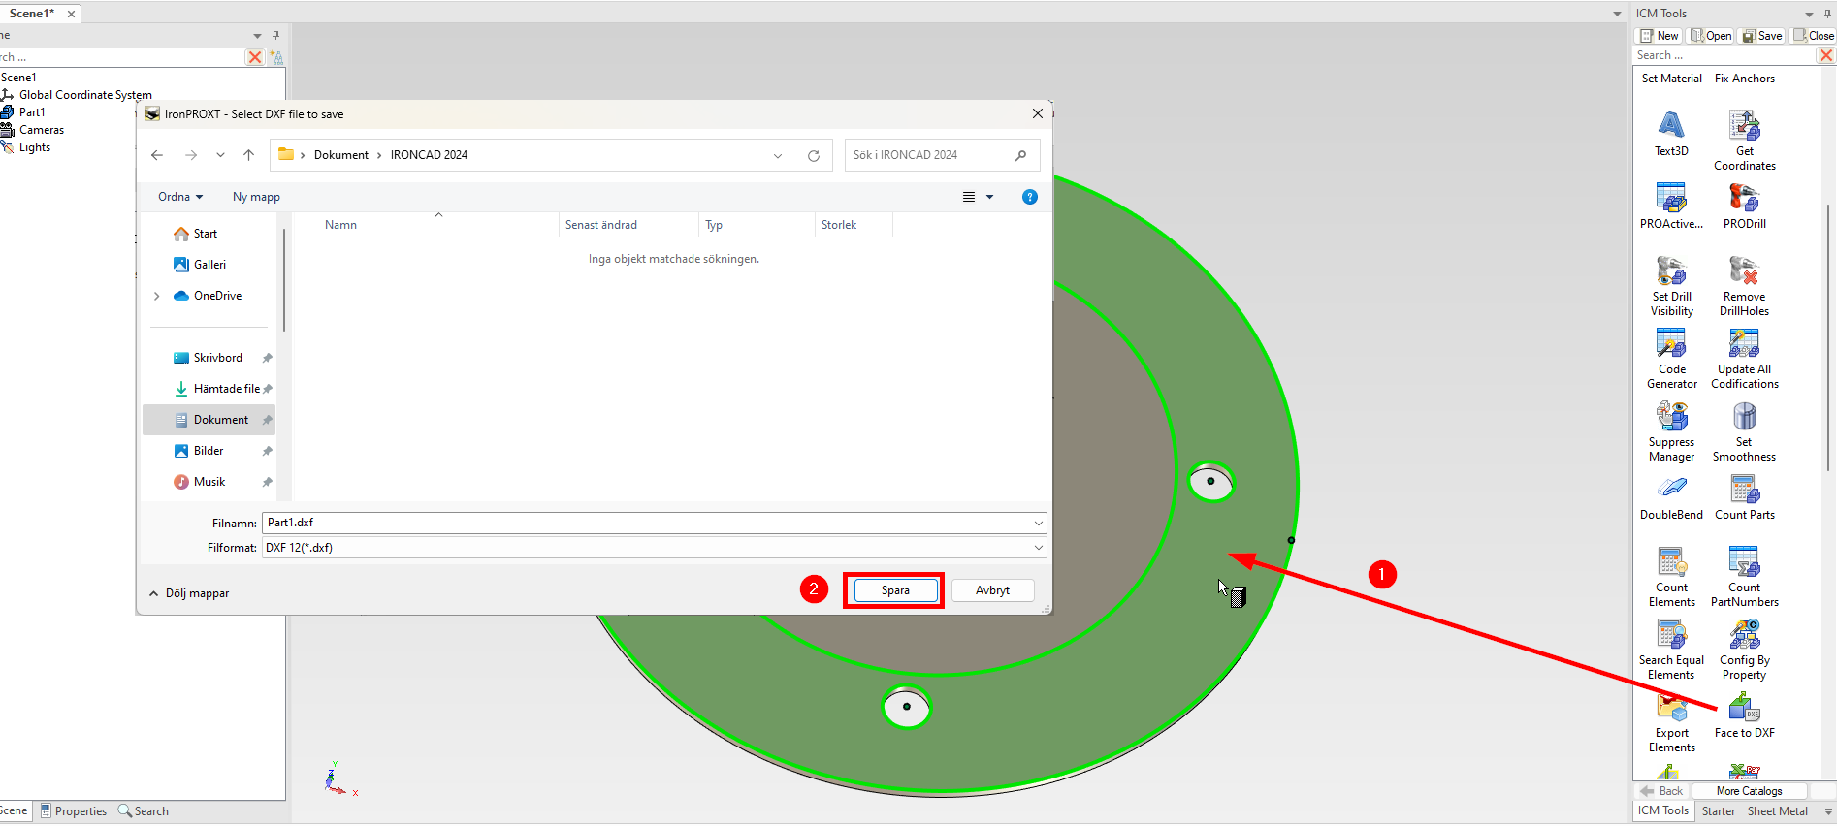Go up one folder level arrow
The height and width of the screenshot is (826, 1837).
click(x=249, y=155)
